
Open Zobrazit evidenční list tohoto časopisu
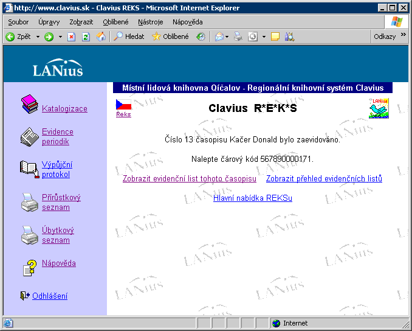point(190,178)
